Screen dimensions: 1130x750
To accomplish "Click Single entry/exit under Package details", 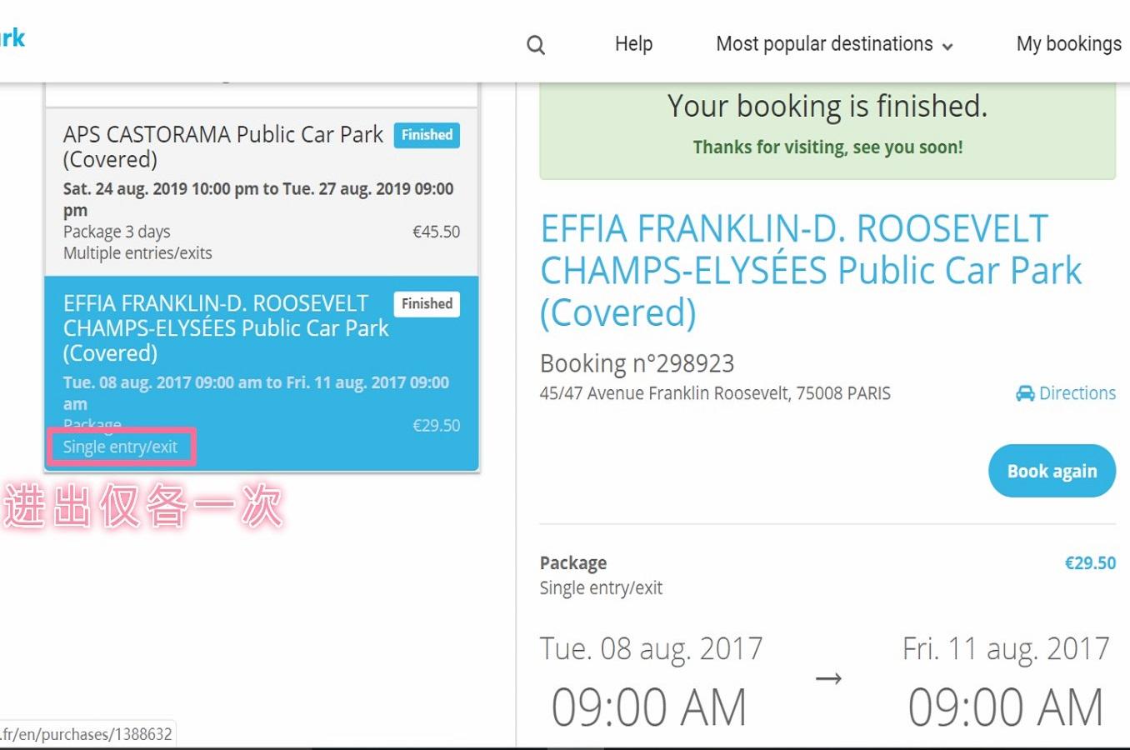I will (x=601, y=588).
